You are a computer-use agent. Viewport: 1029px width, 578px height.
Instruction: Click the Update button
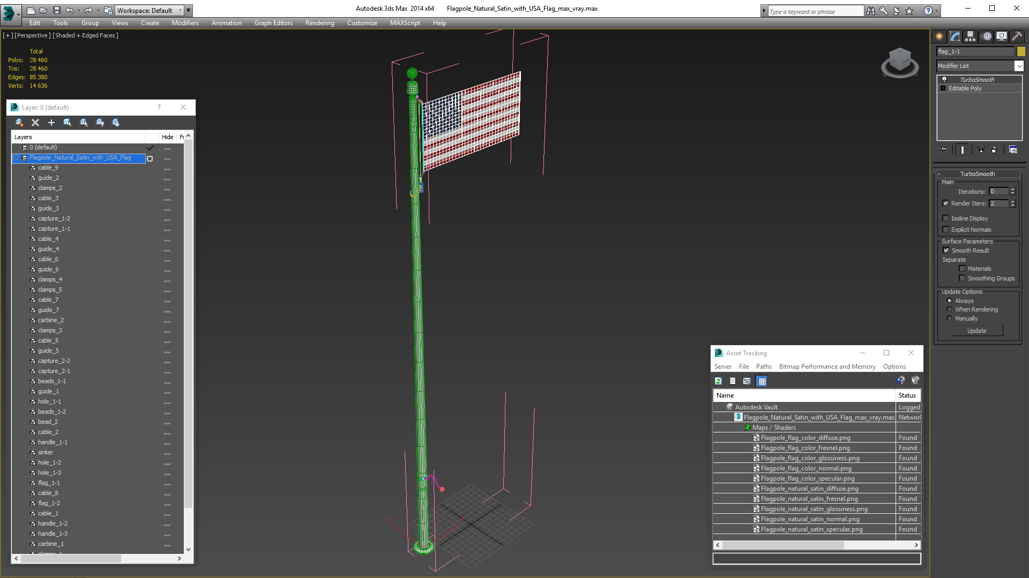(x=976, y=331)
